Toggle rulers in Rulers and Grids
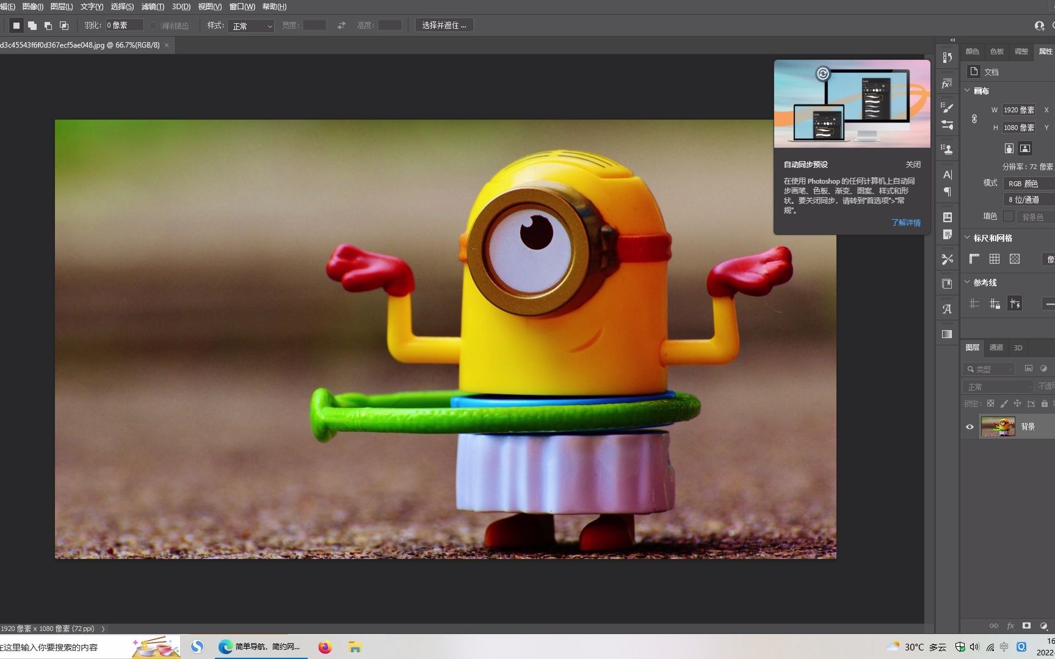This screenshot has height=659, width=1055. coord(974,259)
